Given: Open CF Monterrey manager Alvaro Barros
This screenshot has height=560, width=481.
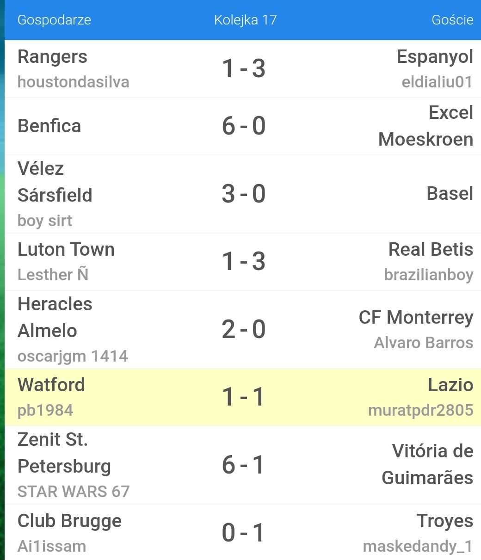Looking at the screenshot, I should point(423,343).
